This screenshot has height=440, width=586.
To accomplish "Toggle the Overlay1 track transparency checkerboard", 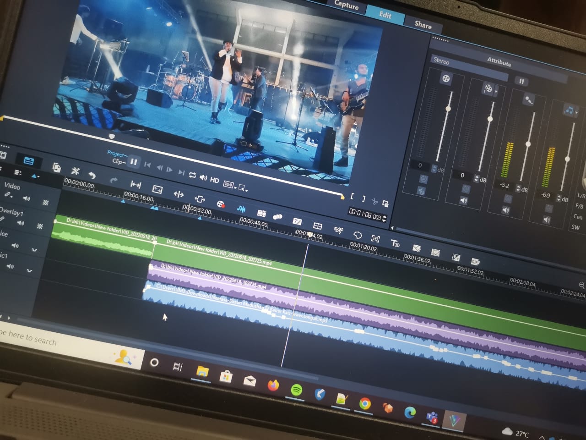I will 40,226.
